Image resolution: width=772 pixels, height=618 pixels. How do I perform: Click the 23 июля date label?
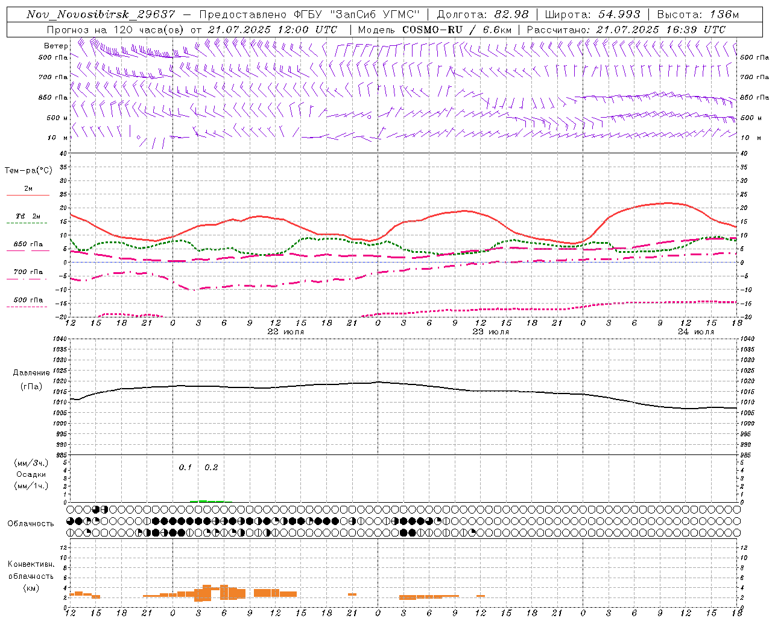click(x=491, y=332)
